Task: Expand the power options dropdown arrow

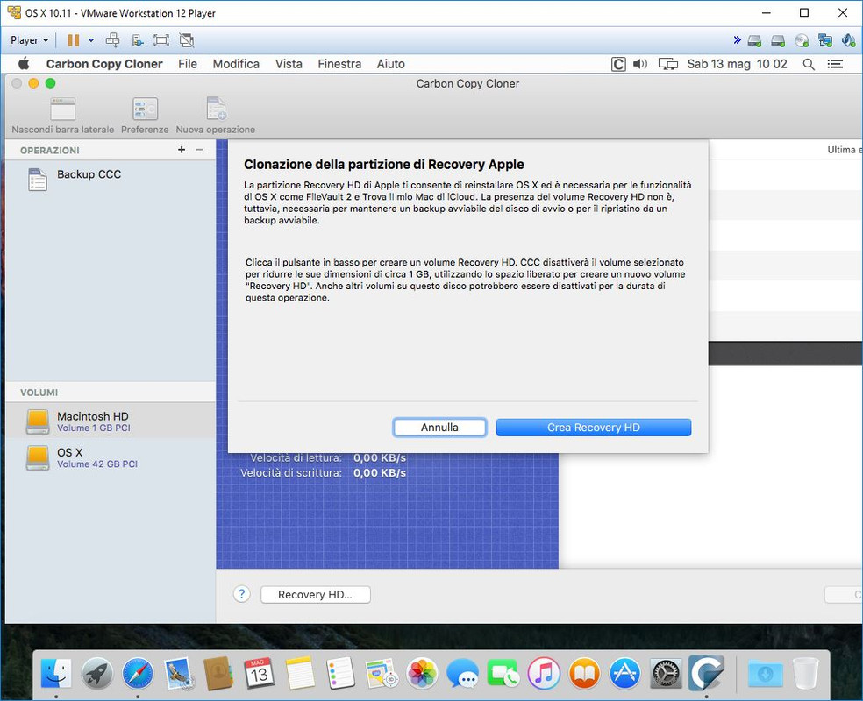Action: point(91,40)
